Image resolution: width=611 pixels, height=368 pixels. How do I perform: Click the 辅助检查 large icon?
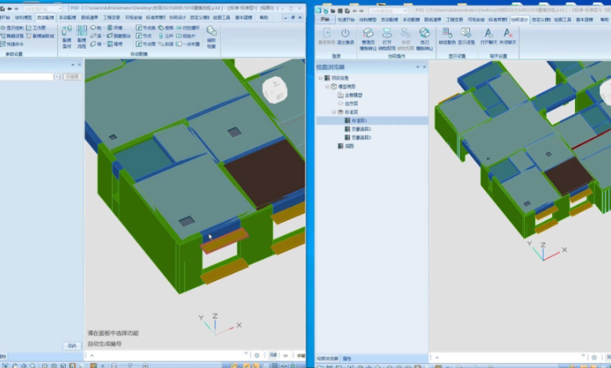211,31
